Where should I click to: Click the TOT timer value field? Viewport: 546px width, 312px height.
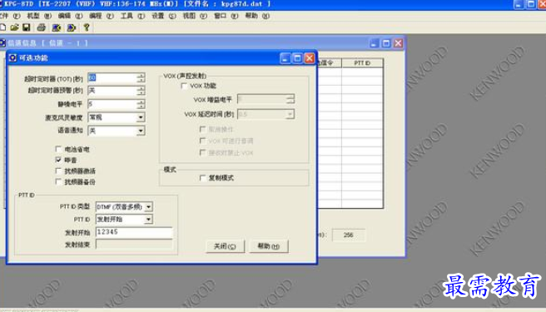(x=112, y=77)
